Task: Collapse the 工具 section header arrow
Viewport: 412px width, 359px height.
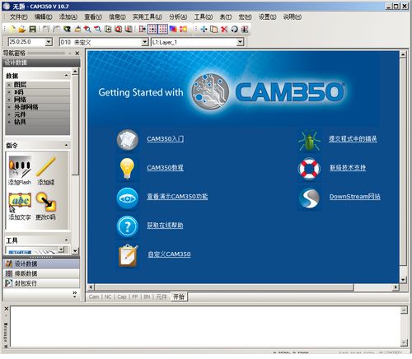Action: (66, 240)
